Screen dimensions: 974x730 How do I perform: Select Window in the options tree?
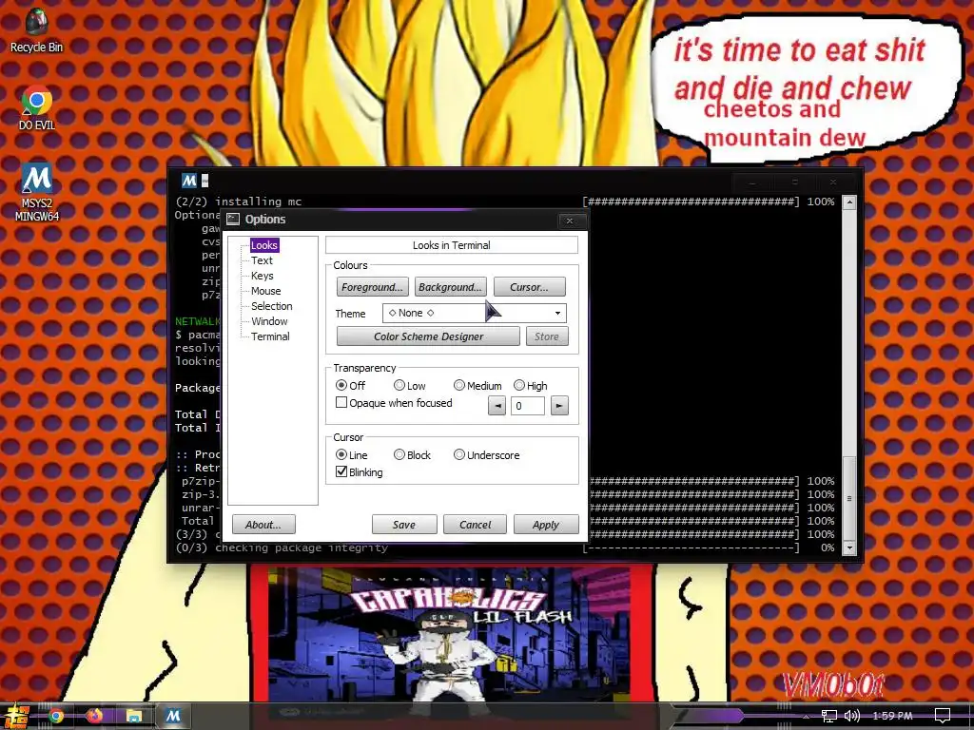coord(269,321)
